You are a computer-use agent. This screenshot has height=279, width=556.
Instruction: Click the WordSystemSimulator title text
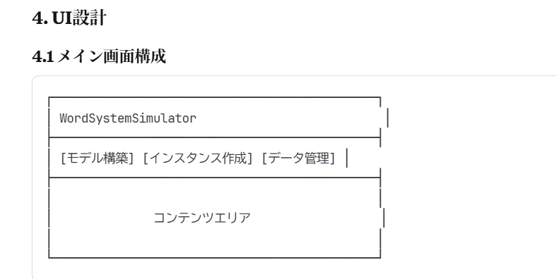click(128, 118)
